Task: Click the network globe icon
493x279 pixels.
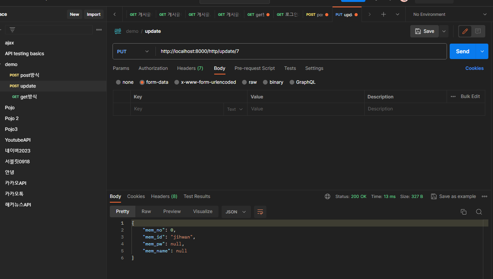Action: tap(328, 196)
